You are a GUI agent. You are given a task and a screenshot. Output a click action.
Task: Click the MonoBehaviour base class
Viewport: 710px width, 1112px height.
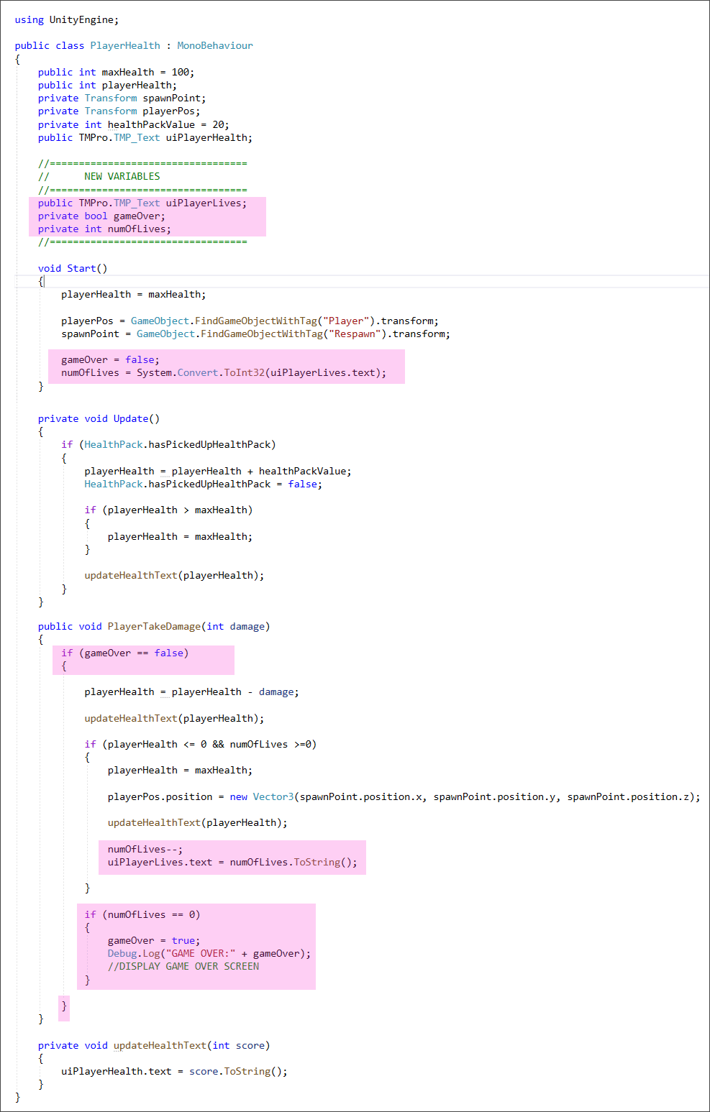click(x=214, y=45)
